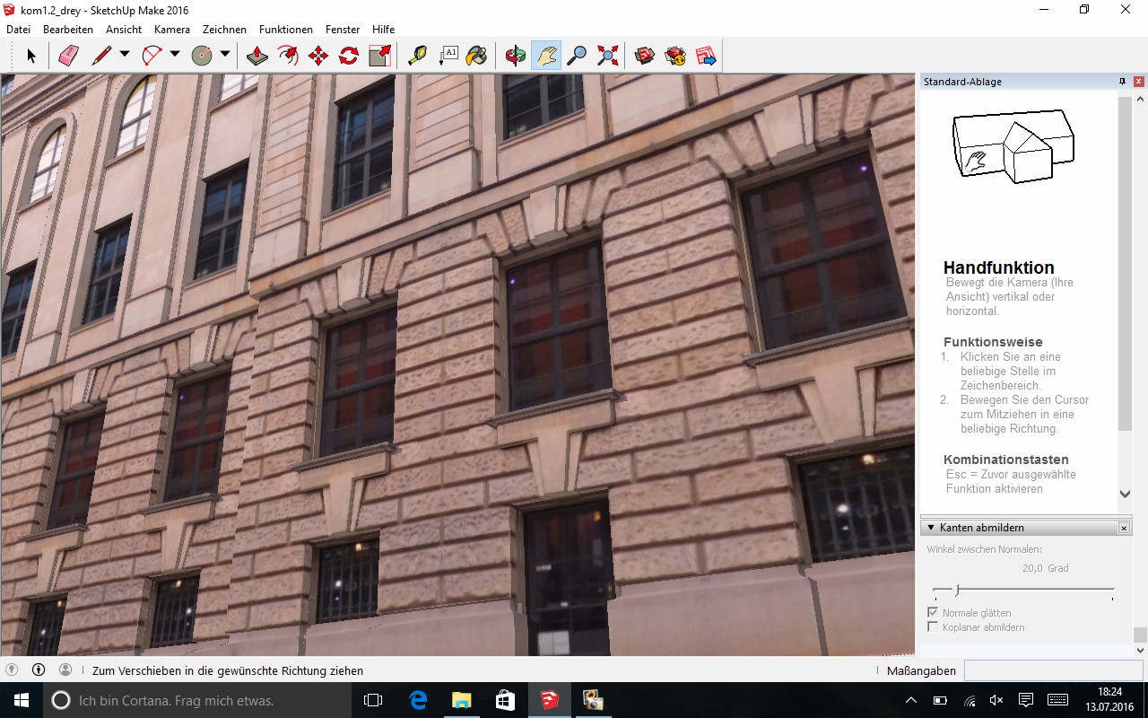Screen dimensions: 1148x718
Task: Click the 20,0 Grad angle value
Action: [x=1045, y=568]
